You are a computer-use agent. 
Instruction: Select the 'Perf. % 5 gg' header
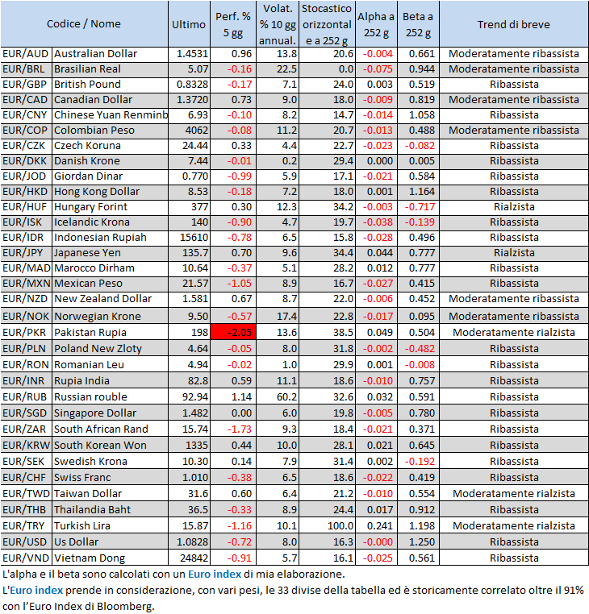click(x=233, y=24)
